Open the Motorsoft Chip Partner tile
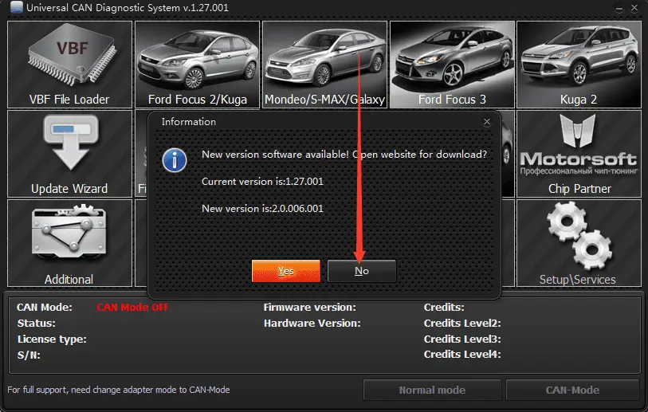 (x=579, y=154)
